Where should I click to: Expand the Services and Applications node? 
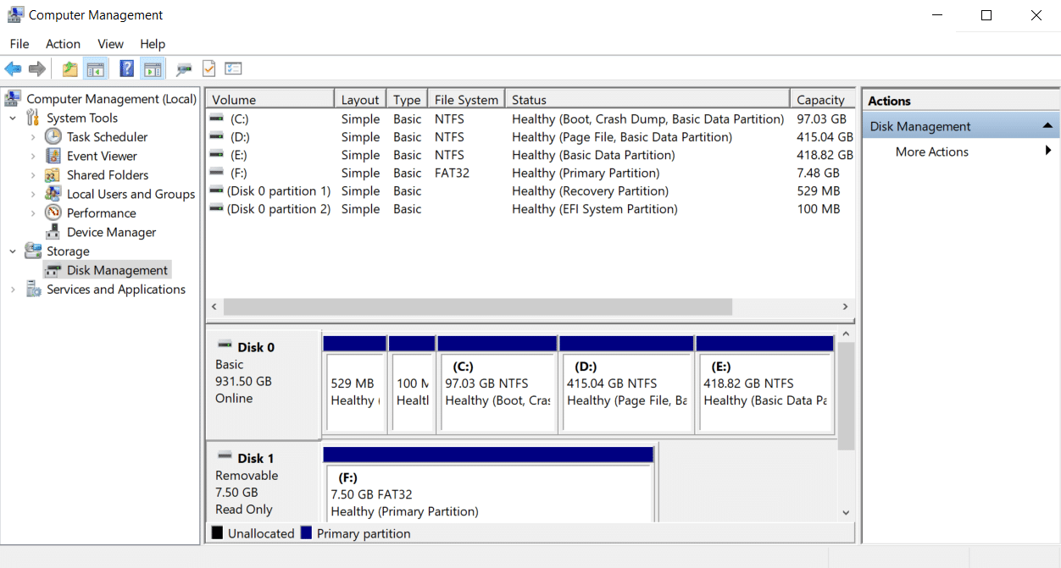point(13,290)
